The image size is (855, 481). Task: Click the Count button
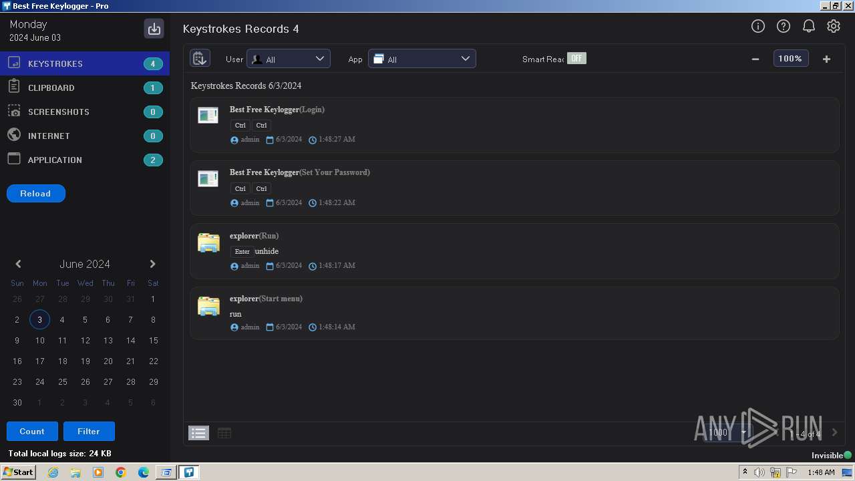32,432
